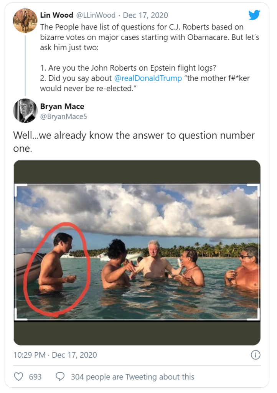This screenshot has width=277, height=393.
Task: Click the reply speech bubble icon
Action: [x=60, y=376]
